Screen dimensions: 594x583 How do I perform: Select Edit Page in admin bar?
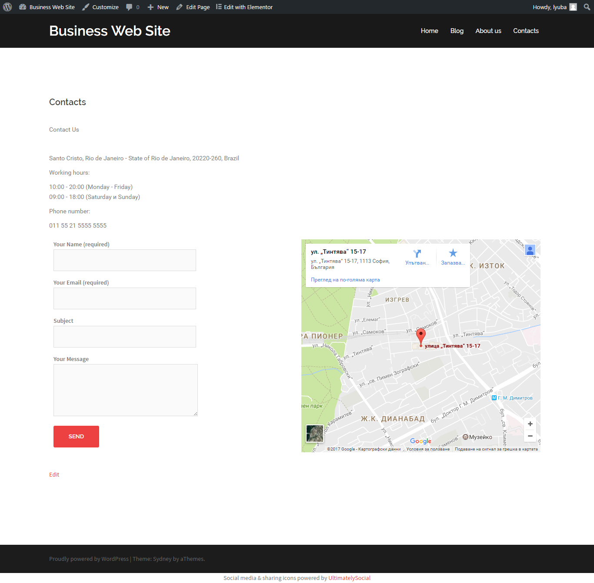[193, 7]
